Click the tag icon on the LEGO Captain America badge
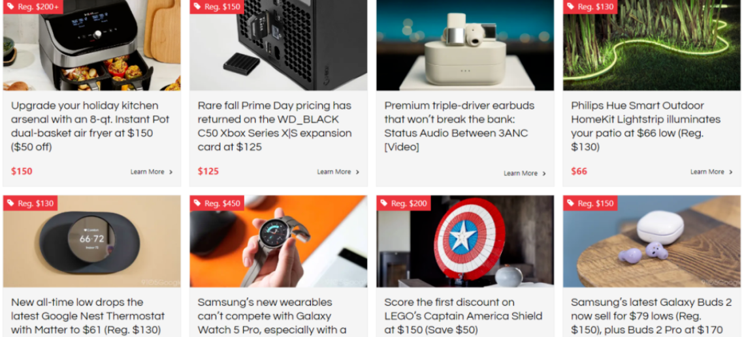Image resolution: width=744 pixels, height=337 pixels. point(384,203)
